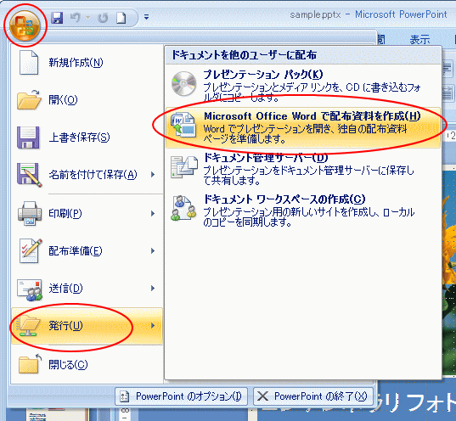Select 配布準備(E) menu entry
Screen dimensions: 456x421
[87, 250]
